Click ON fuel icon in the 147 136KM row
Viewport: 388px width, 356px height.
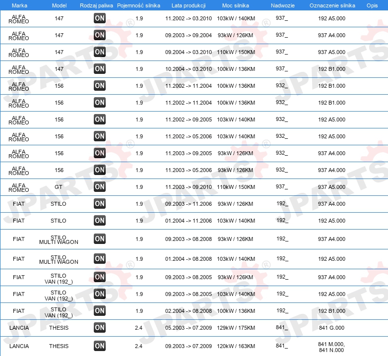click(x=100, y=68)
